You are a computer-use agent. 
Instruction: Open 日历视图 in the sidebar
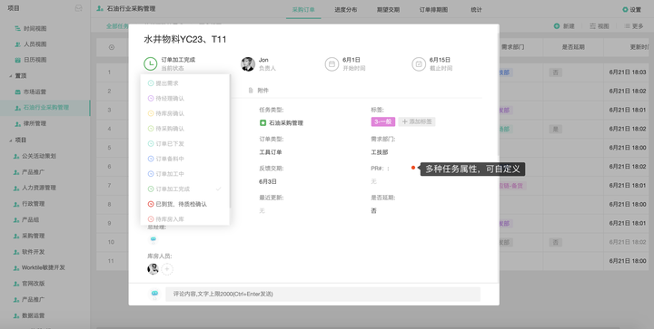pyautogui.click(x=35, y=60)
